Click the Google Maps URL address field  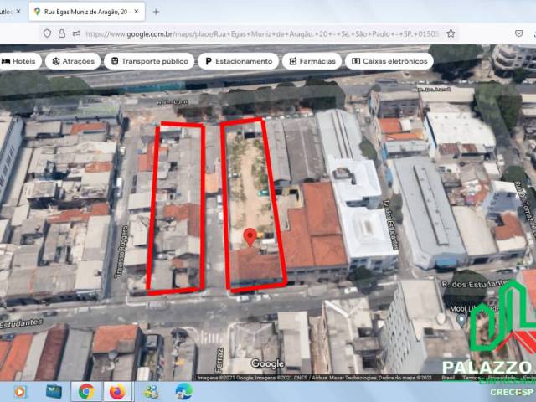coord(260,33)
